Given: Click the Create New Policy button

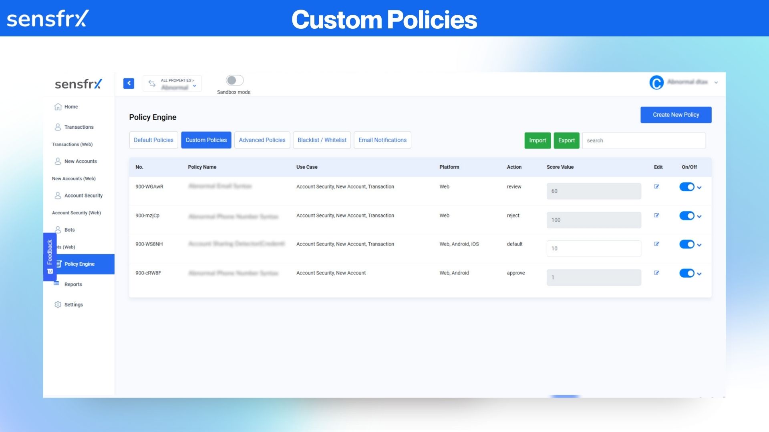Looking at the screenshot, I should click(x=676, y=115).
